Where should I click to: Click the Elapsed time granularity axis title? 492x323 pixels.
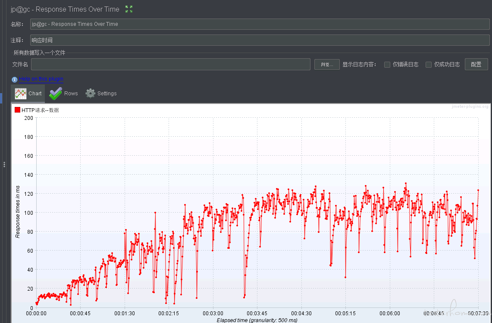(257, 320)
